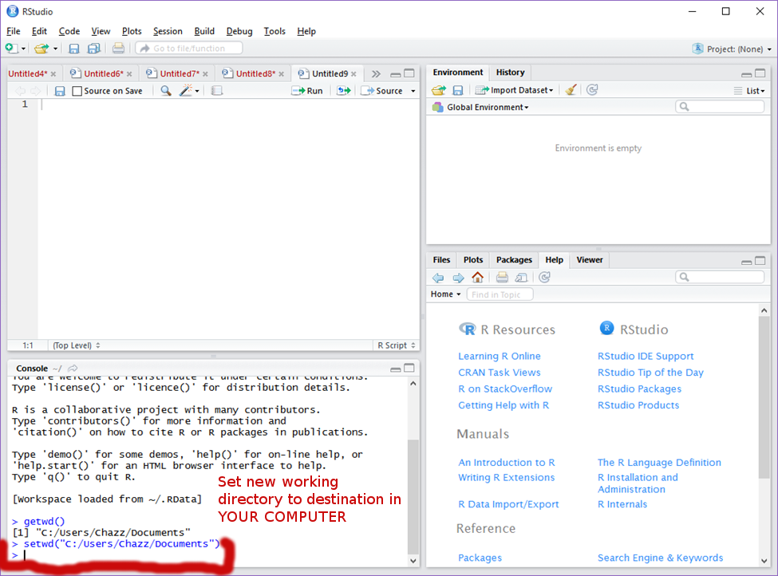This screenshot has width=778, height=576.
Task: Open Import Dataset dropdown
Action: [515, 90]
